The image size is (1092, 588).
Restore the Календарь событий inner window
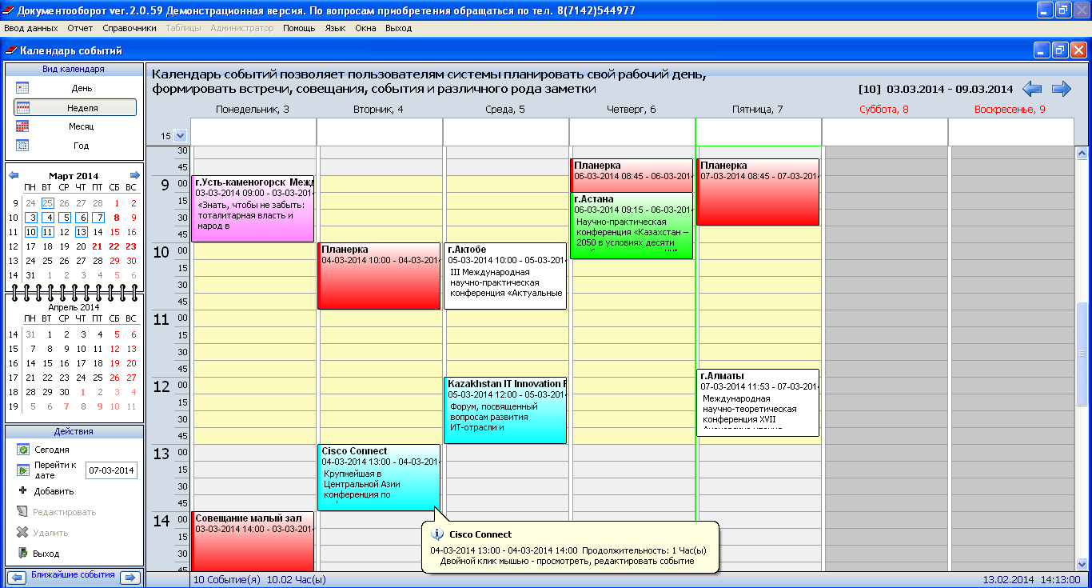(1061, 50)
